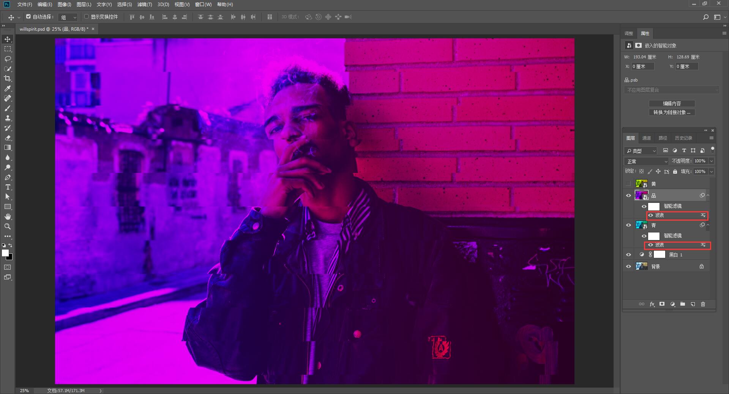Collapse smart filters of layer 青

tap(708, 225)
